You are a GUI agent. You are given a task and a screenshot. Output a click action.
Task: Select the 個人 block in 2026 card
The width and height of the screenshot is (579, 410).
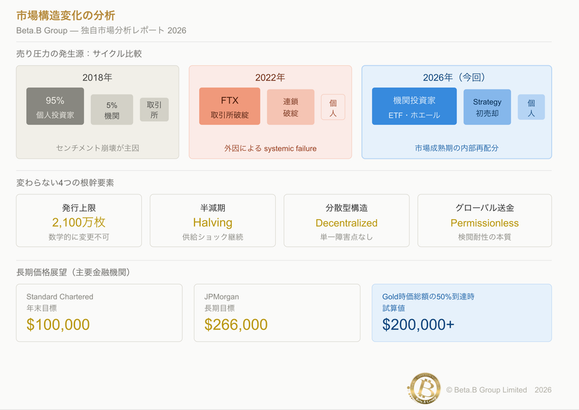coord(531,107)
